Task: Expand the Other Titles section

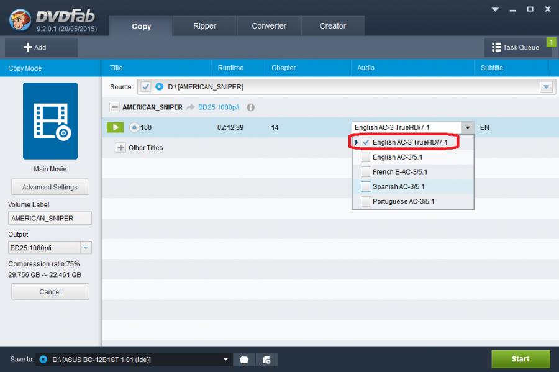Action: (x=120, y=148)
